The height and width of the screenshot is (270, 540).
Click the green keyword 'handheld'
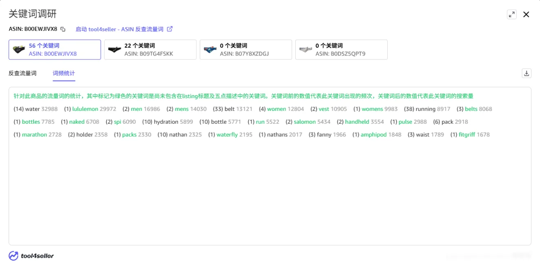(357, 122)
